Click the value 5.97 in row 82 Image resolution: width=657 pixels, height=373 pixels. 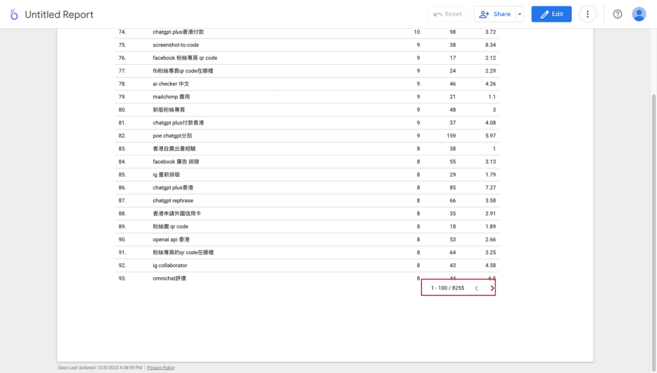[490, 136]
